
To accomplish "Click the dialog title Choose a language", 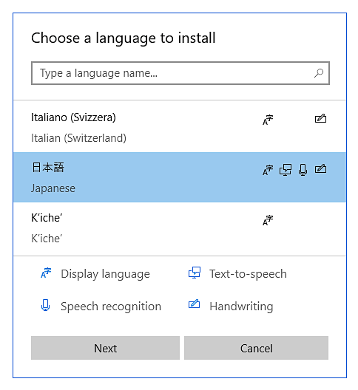I will (124, 38).
